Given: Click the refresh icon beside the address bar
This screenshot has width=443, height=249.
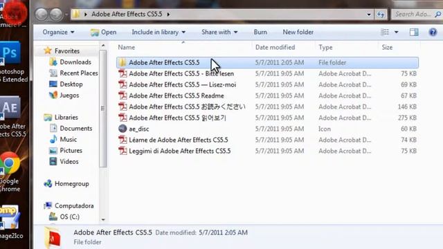Looking at the screenshot, I should click(381, 15).
